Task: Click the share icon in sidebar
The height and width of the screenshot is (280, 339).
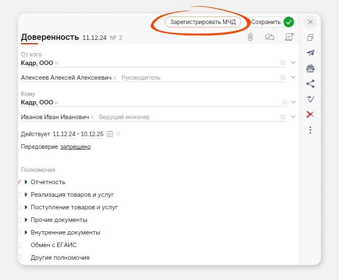Action: pyautogui.click(x=310, y=84)
